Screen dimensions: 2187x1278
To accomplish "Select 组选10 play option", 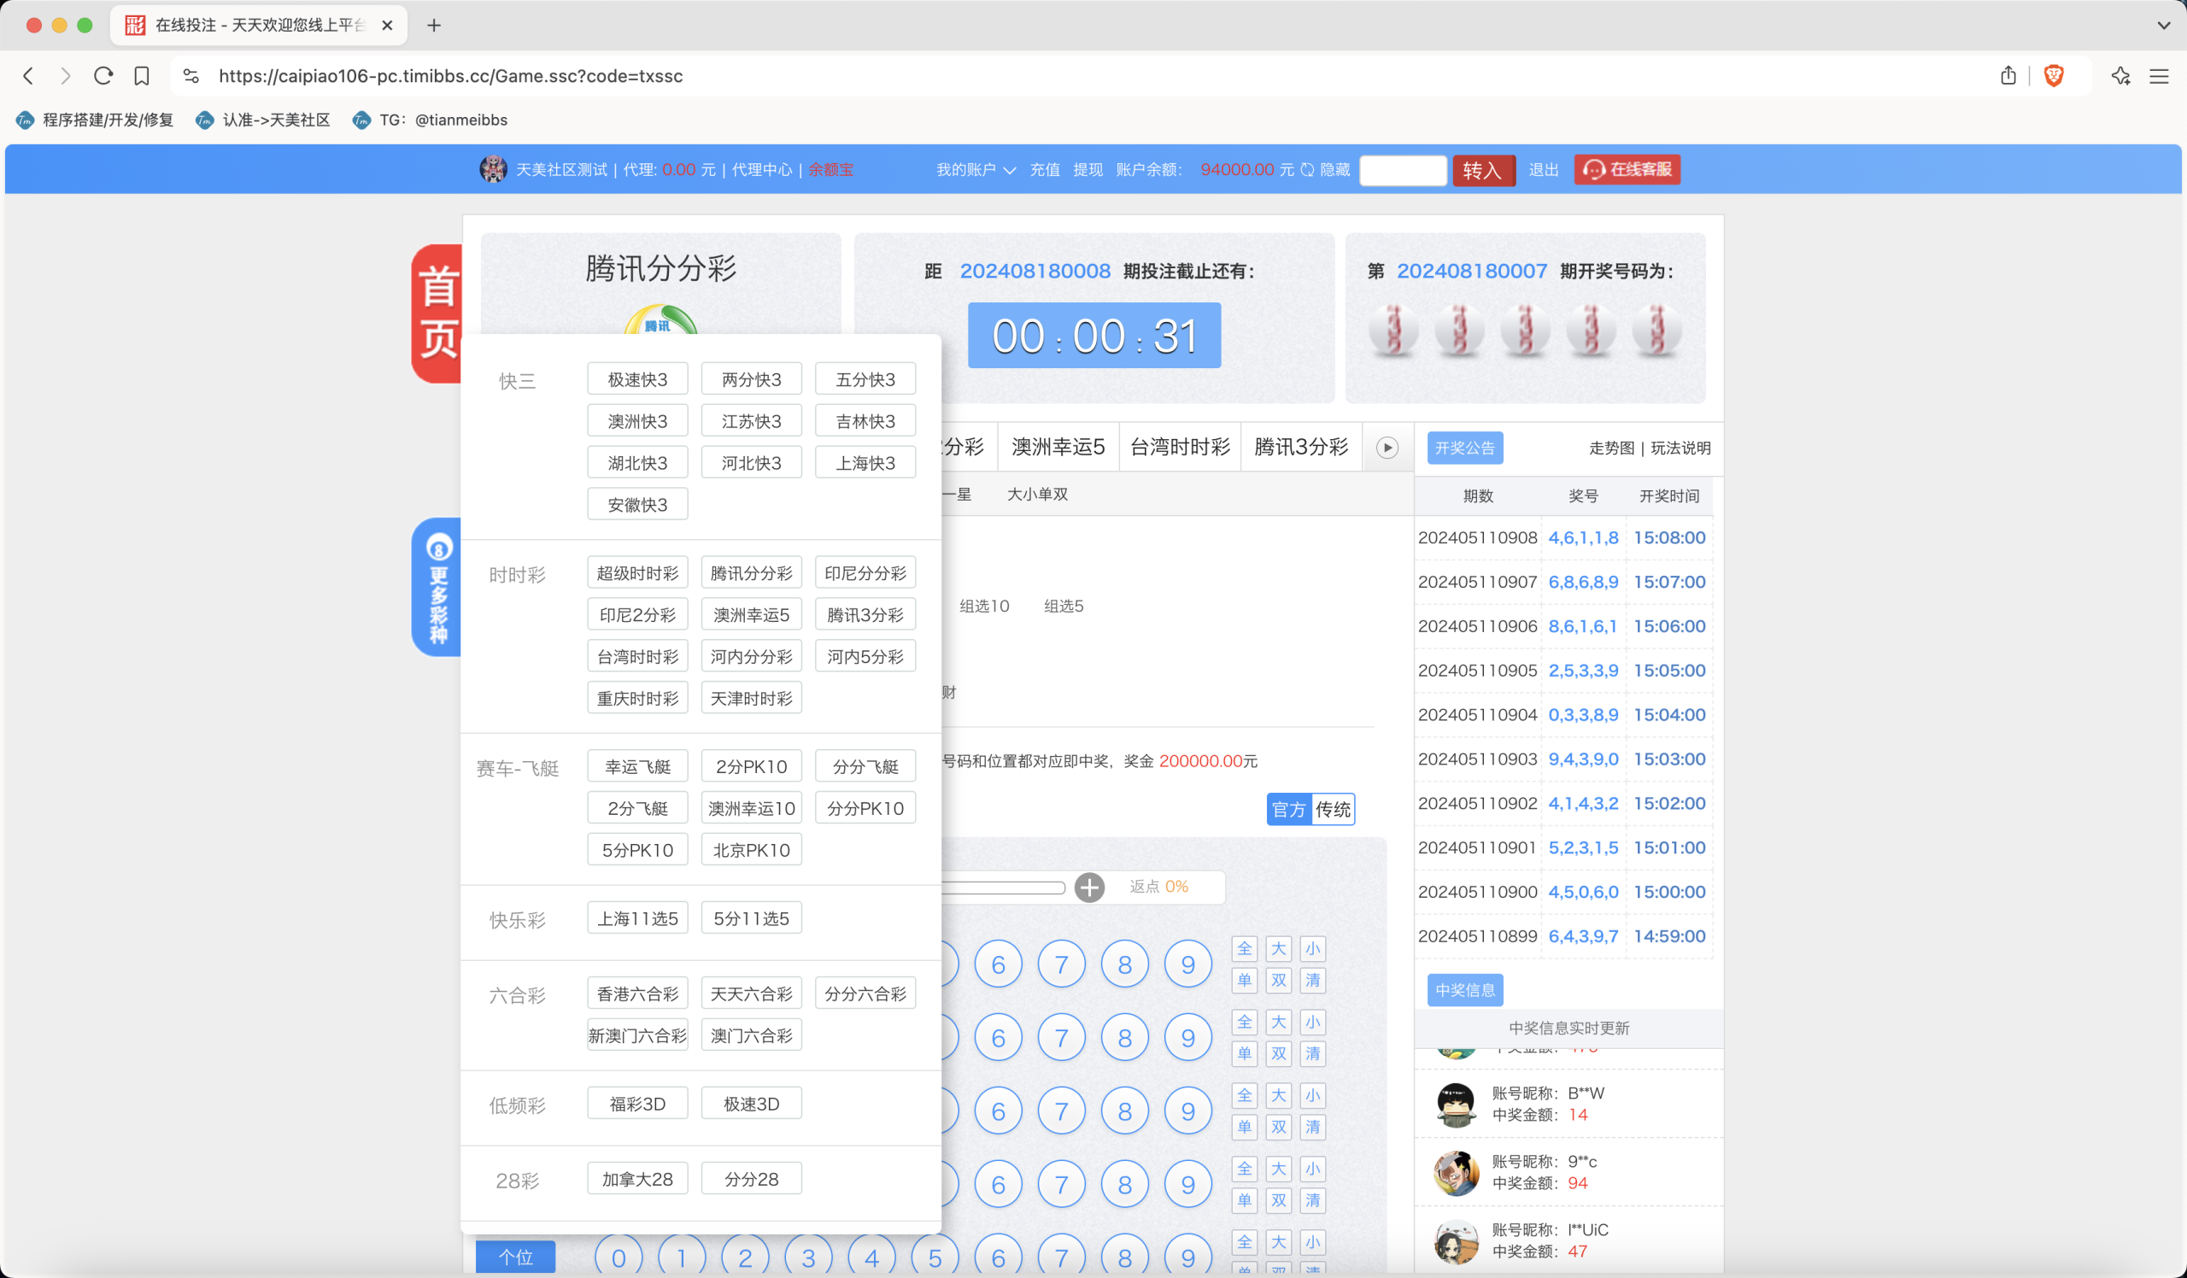I will (x=984, y=606).
